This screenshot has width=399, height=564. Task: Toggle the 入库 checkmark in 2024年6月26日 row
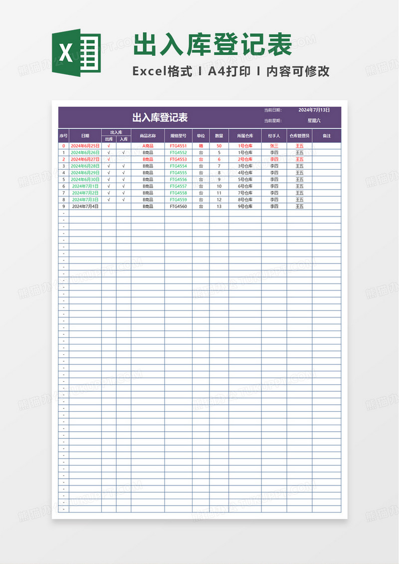pos(124,153)
